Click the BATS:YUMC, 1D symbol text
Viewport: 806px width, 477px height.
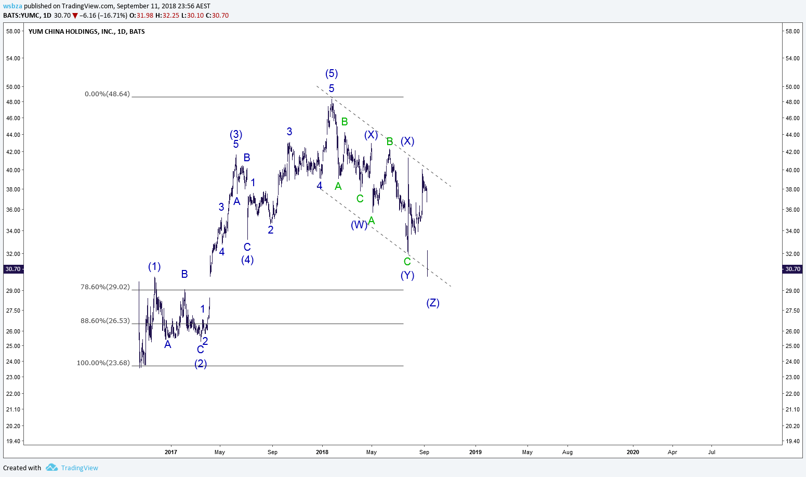[28, 16]
